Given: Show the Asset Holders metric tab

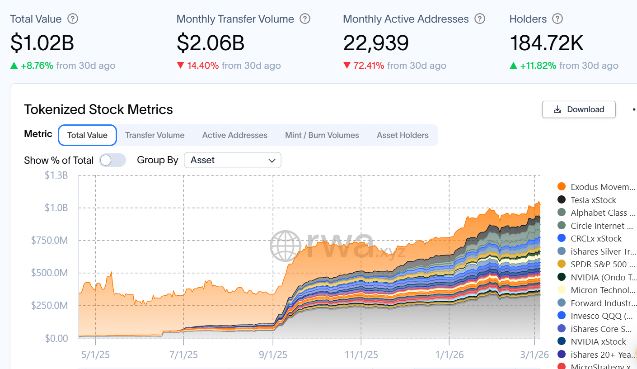Looking at the screenshot, I should click(x=403, y=135).
